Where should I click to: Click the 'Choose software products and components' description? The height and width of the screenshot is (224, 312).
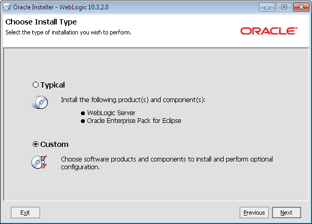[x=167, y=163]
